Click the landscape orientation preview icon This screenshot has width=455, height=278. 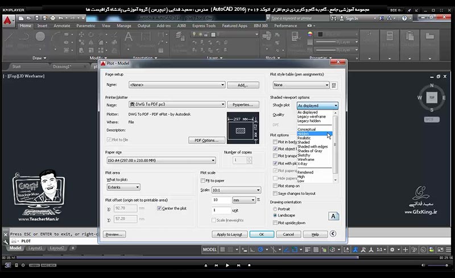333,216
